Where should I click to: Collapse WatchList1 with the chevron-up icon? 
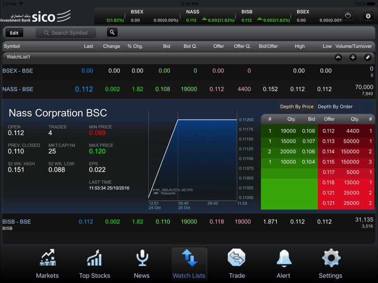(338, 57)
